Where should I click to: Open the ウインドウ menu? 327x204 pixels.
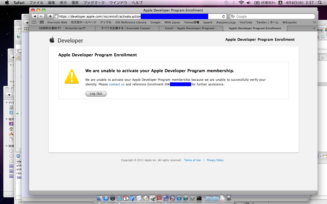pos(118,3)
